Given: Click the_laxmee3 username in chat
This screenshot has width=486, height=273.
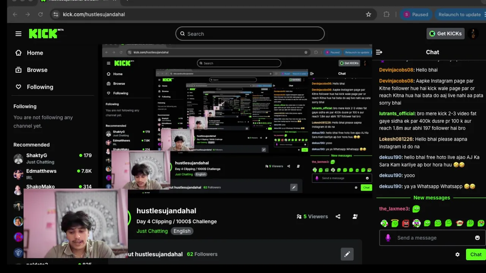Looking at the screenshot, I should (394, 209).
